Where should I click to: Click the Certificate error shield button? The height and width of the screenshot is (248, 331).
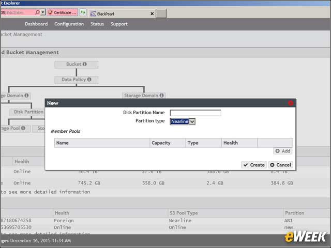pos(62,12)
